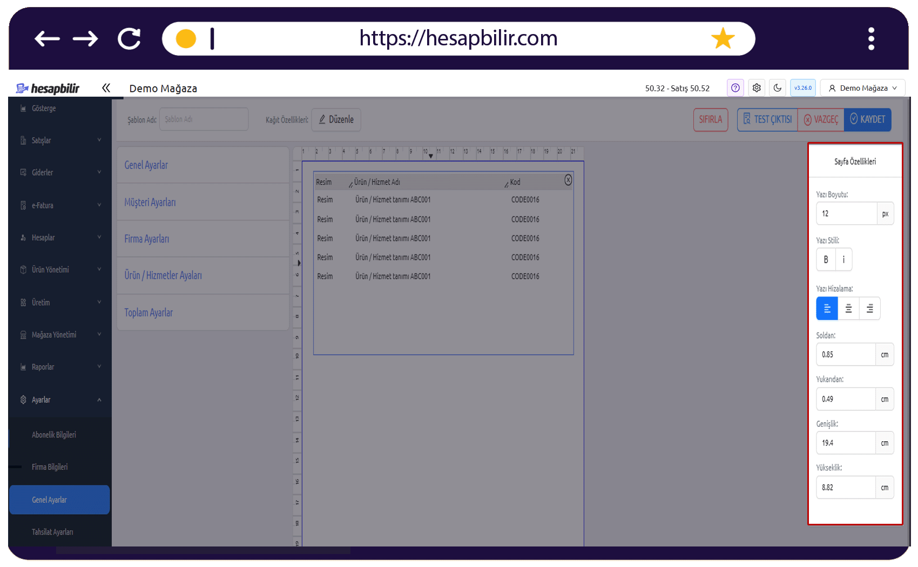Toggle dark mode moon icon
The width and height of the screenshot is (918, 567).
pyautogui.click(x=778, y=88)
